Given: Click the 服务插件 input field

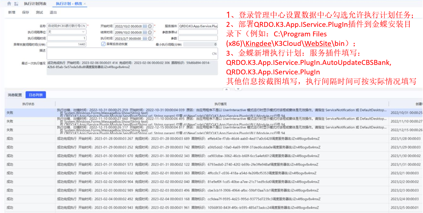Looking at the screenshot, I should pos(198,26).
